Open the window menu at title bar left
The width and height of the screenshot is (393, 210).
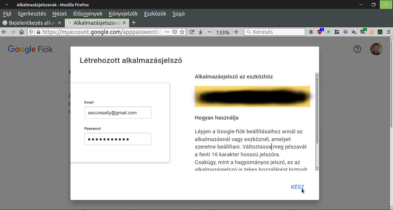coord(7,5)
